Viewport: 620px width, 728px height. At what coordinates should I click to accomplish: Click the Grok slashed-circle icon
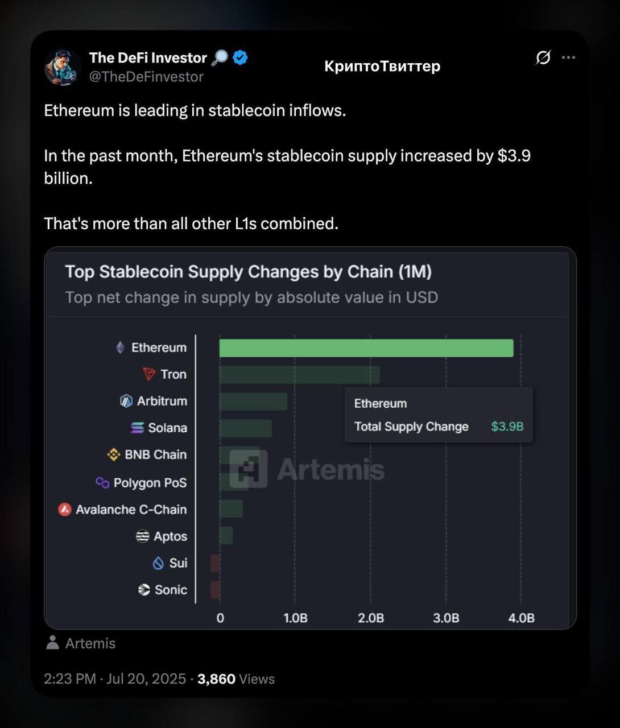click(x=543, y=57)
